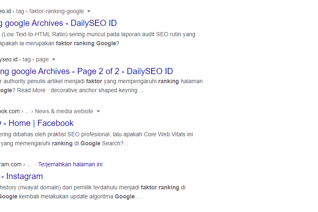318x212 pixels.
Task: Click snippet text mentioning Low Text-to-HTML Ratio
Action: coord(98,34)
